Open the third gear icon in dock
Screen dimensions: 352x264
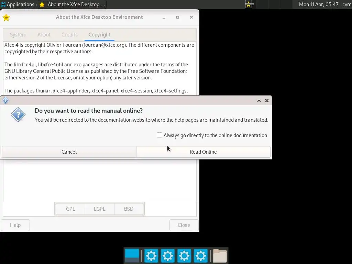point(184,256)
